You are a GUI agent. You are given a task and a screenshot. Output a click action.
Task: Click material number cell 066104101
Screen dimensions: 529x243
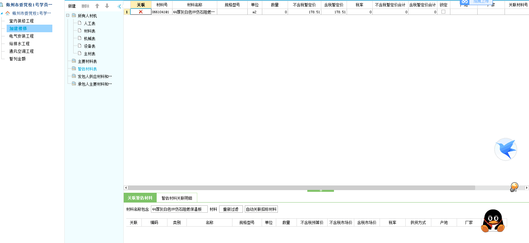[162, 12]
